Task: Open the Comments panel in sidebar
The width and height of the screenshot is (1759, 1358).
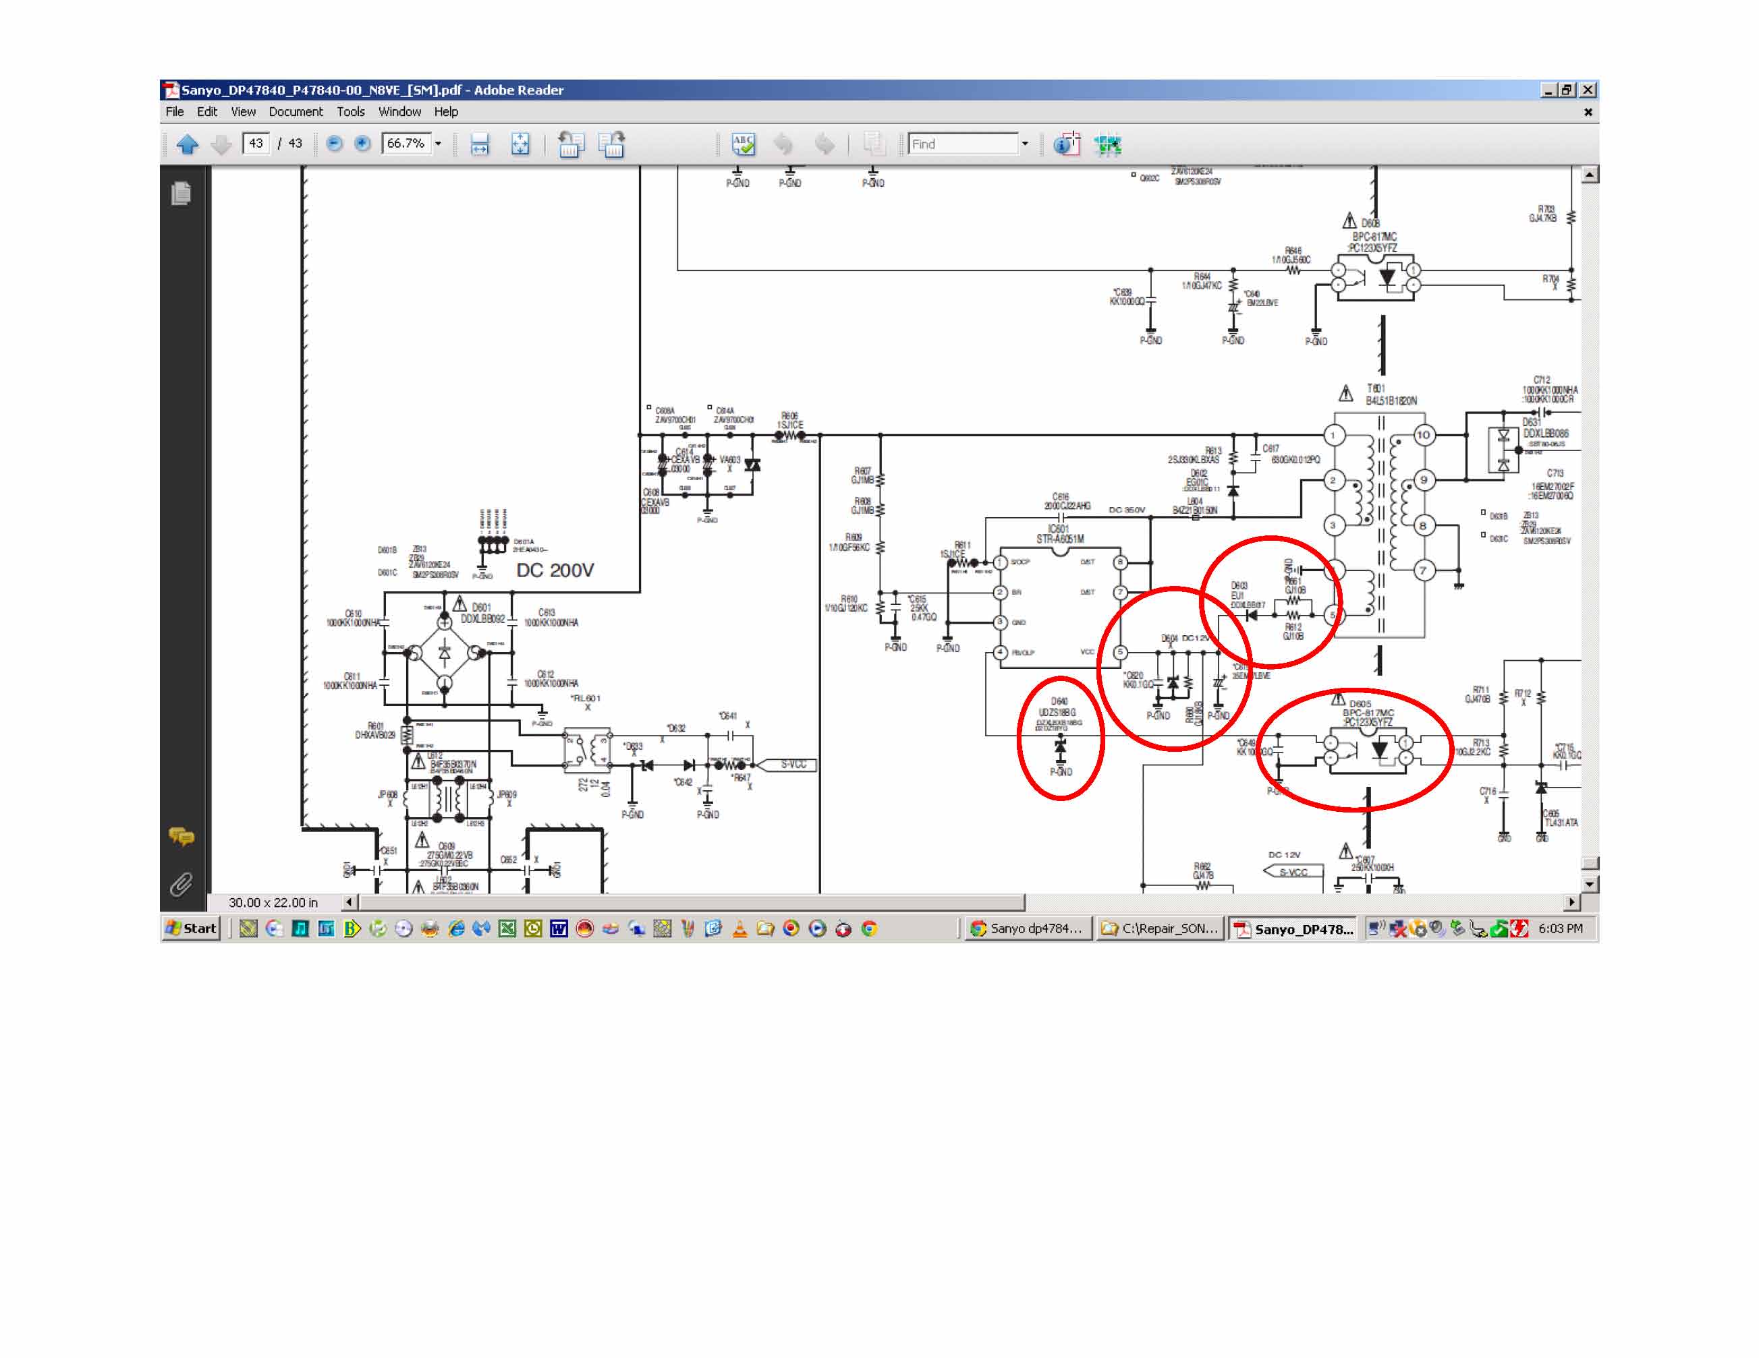Action: [182, 836]
